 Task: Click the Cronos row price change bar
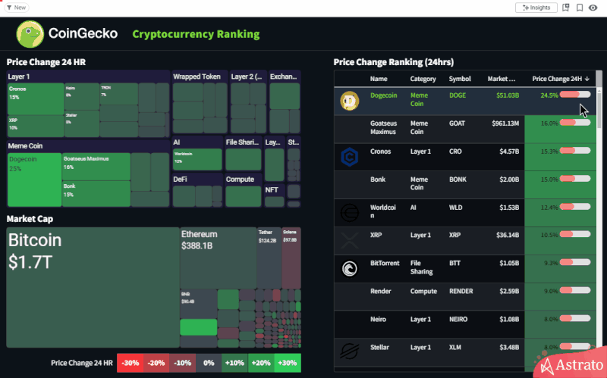575,151
